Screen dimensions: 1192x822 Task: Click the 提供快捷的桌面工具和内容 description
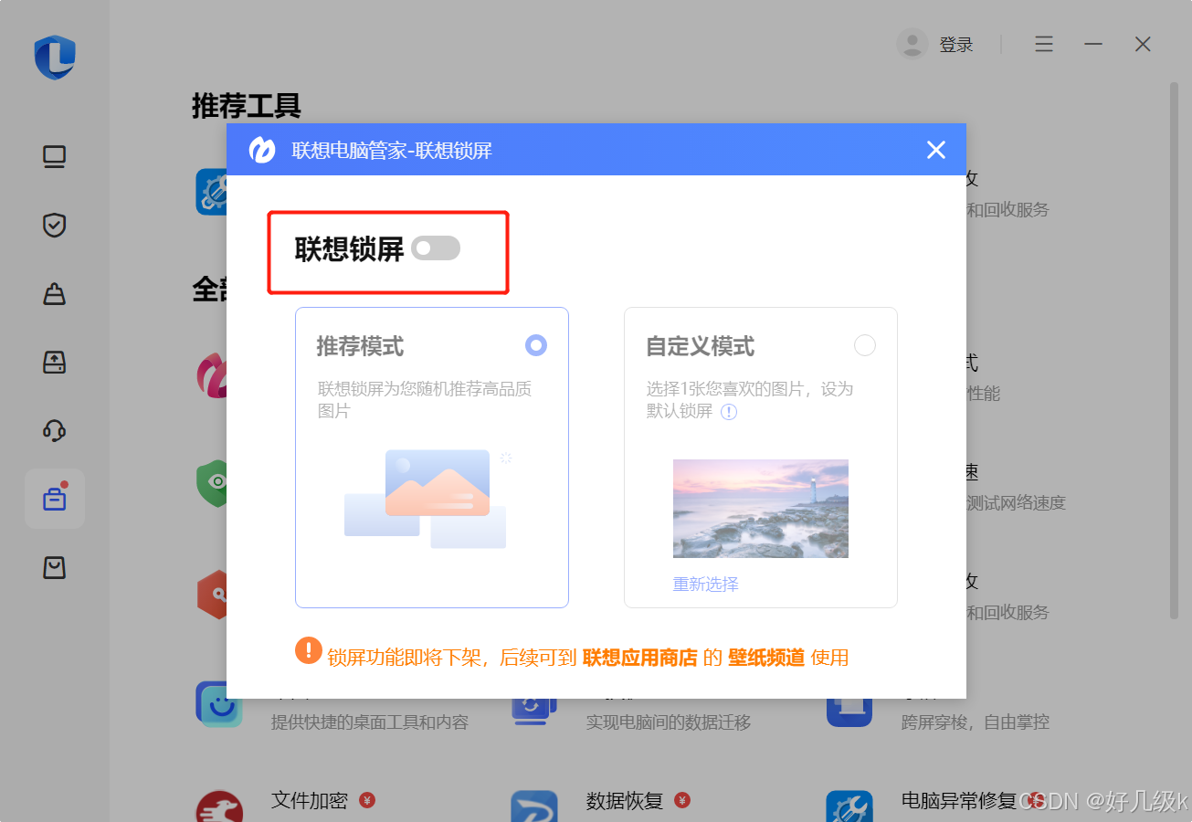coord(370,722)
